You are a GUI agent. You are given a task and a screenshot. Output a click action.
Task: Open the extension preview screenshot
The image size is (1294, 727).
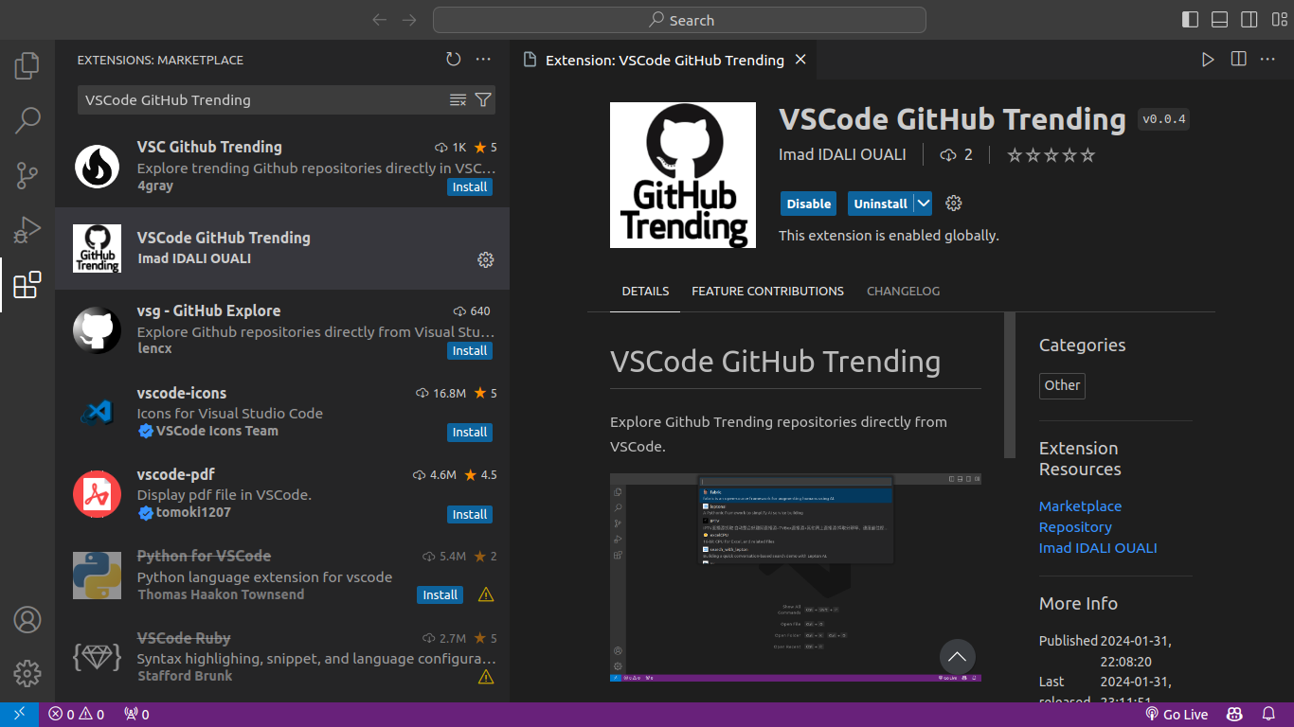pyautogui.click(x=796, y=577)
